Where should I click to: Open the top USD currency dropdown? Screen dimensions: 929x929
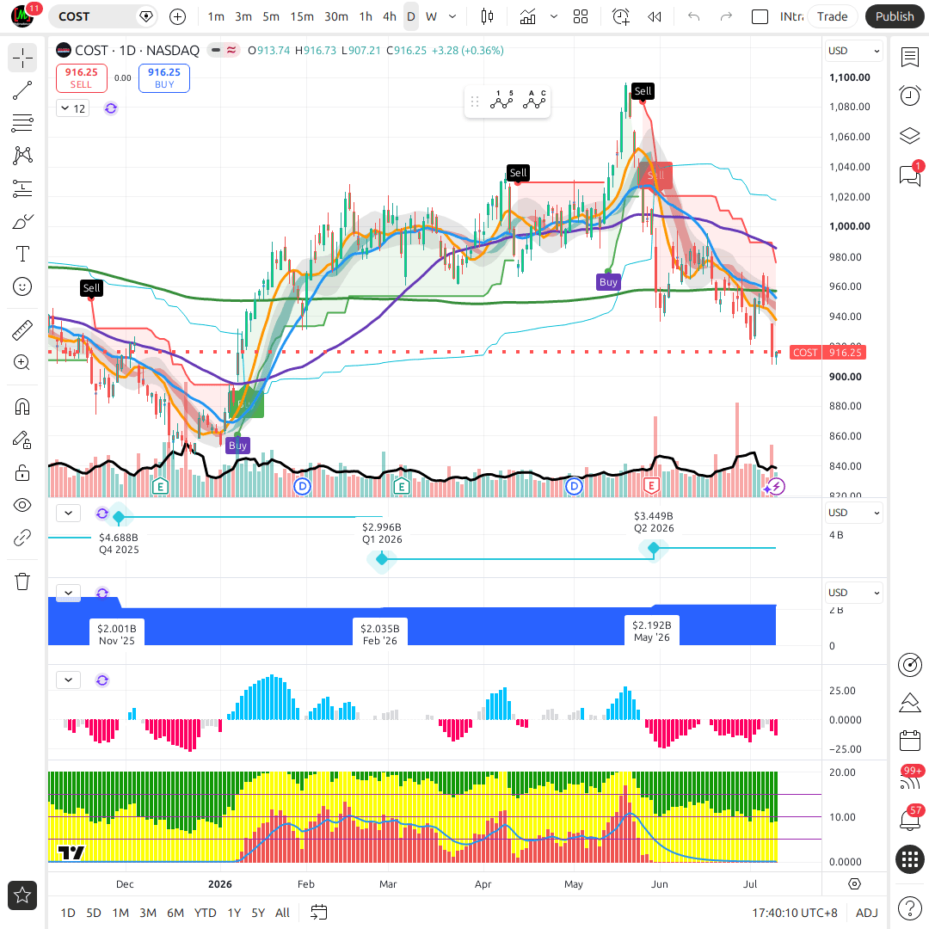[x=853, y=51]
